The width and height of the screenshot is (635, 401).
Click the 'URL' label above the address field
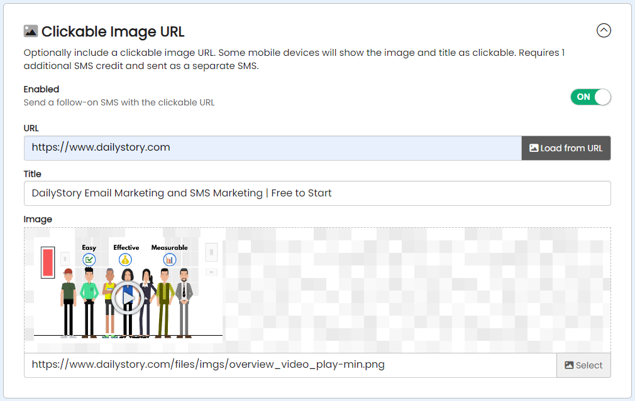31,128
